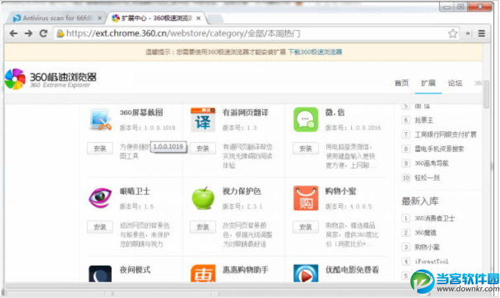Open the 微信 green chat icon
500x298 pixels.
(306, 120)
